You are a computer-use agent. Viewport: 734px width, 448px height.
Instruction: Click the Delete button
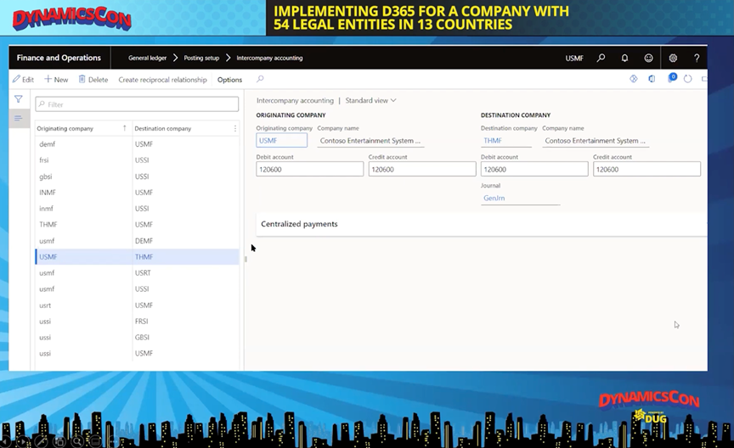click(x=93, y=80)
